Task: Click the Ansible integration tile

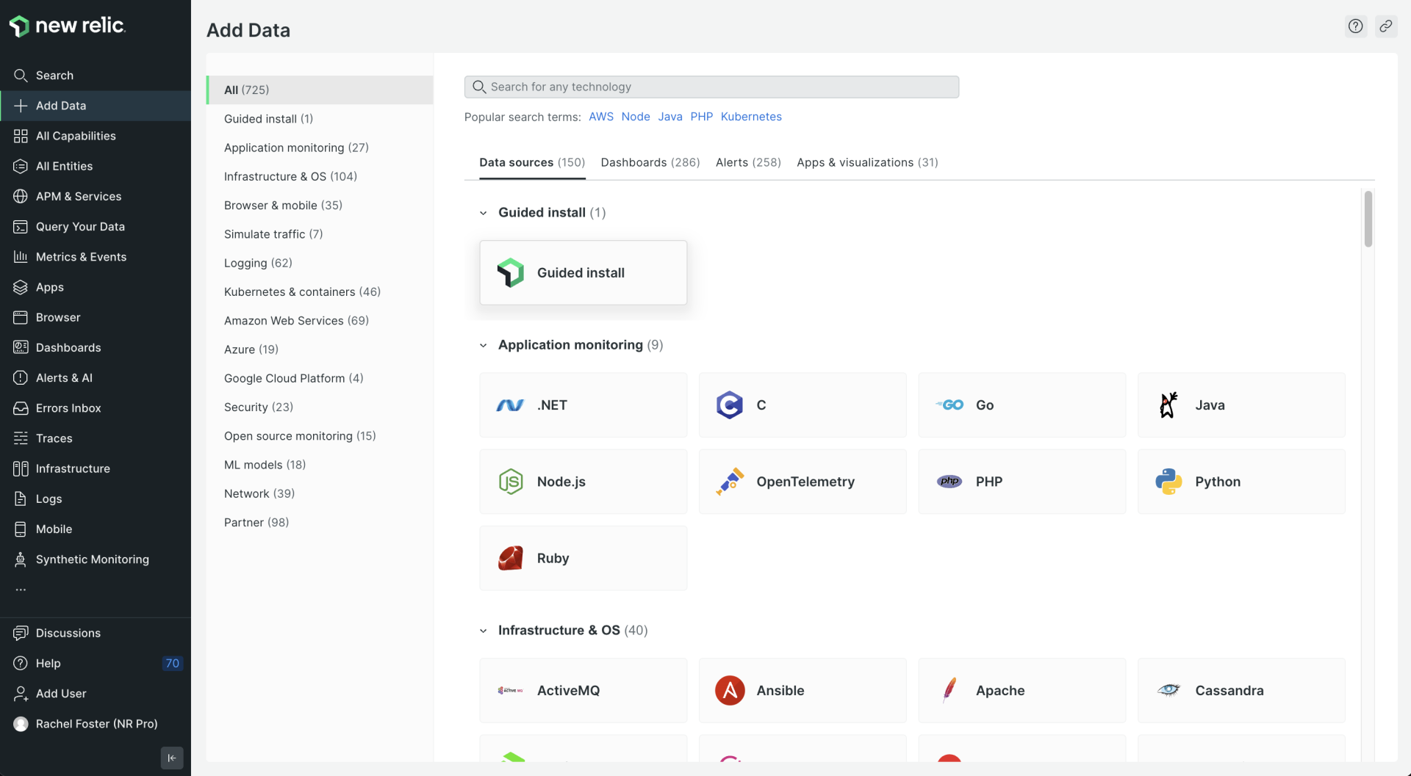Action: [802, 690]
